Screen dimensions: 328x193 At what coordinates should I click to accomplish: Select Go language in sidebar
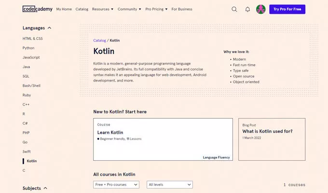tap(25, 142)
